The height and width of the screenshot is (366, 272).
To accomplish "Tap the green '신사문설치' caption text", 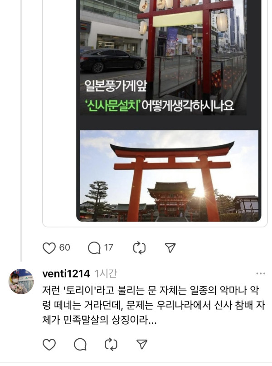I will click(112, 106).
